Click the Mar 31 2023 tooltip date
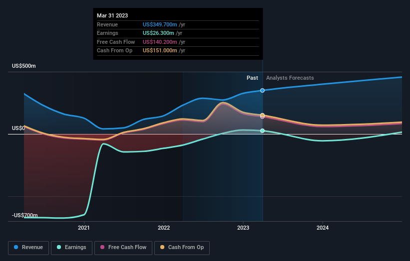Viewport: 410px width, 261px height. click(x=112, y=15)
